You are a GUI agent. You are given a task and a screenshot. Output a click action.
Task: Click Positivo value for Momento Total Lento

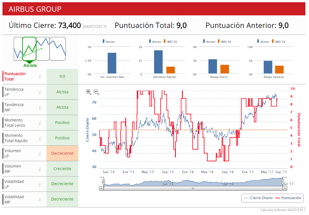(x=62, y=123)
